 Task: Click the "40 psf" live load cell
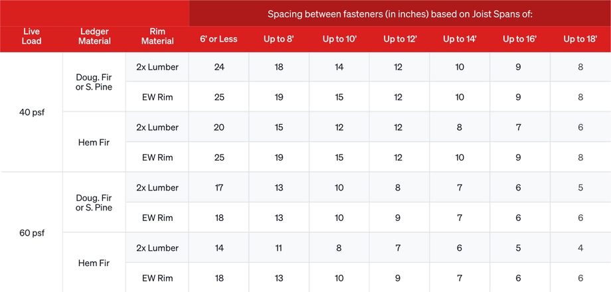tap(31, 112)
